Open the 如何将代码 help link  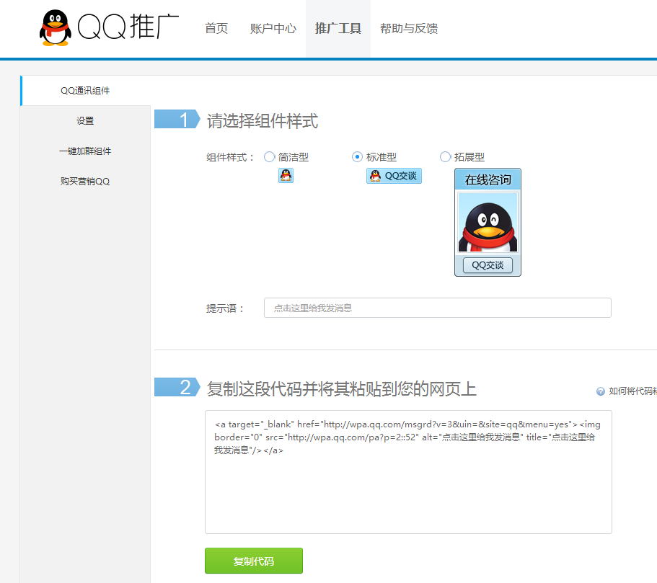(x=632, y=391)
